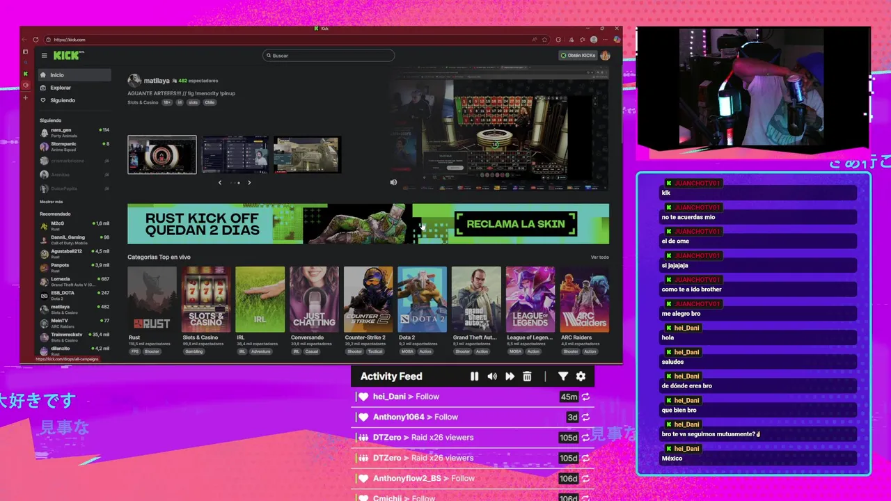This screenshot has height=501, width=891.
Task: Go to Inicio in Kick sidebar
Action: click(73, 75)
